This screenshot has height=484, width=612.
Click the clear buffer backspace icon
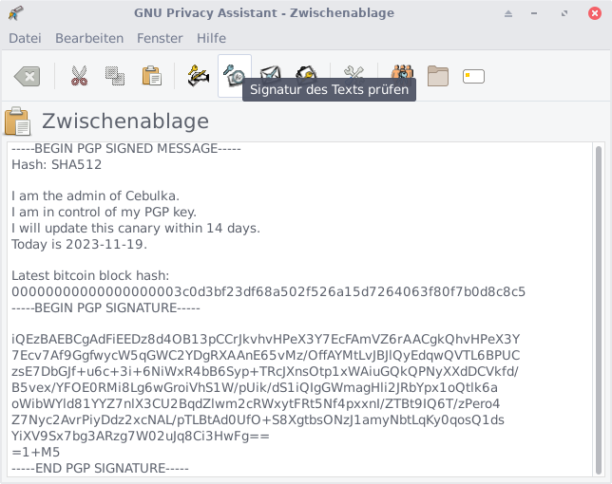click(27, 77)
